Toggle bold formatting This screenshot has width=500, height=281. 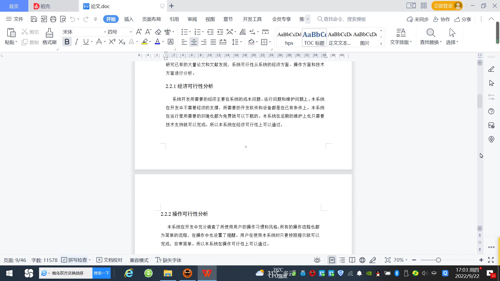click(67, 42)
